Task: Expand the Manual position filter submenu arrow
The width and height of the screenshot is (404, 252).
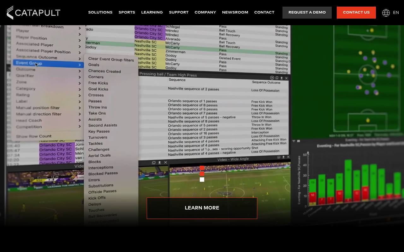Action: tap(80, 108)
